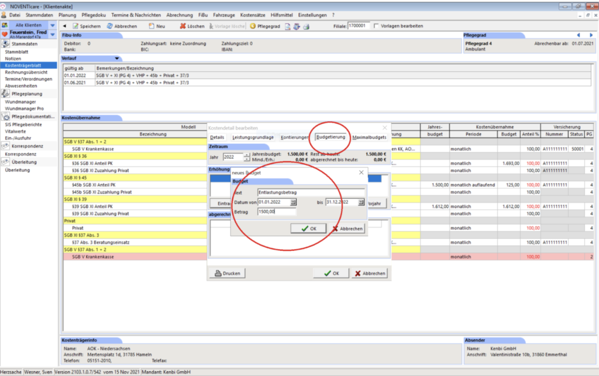Open the Einstellungen menu
This screenshot has width=599, height=376.
pos(312,15)
